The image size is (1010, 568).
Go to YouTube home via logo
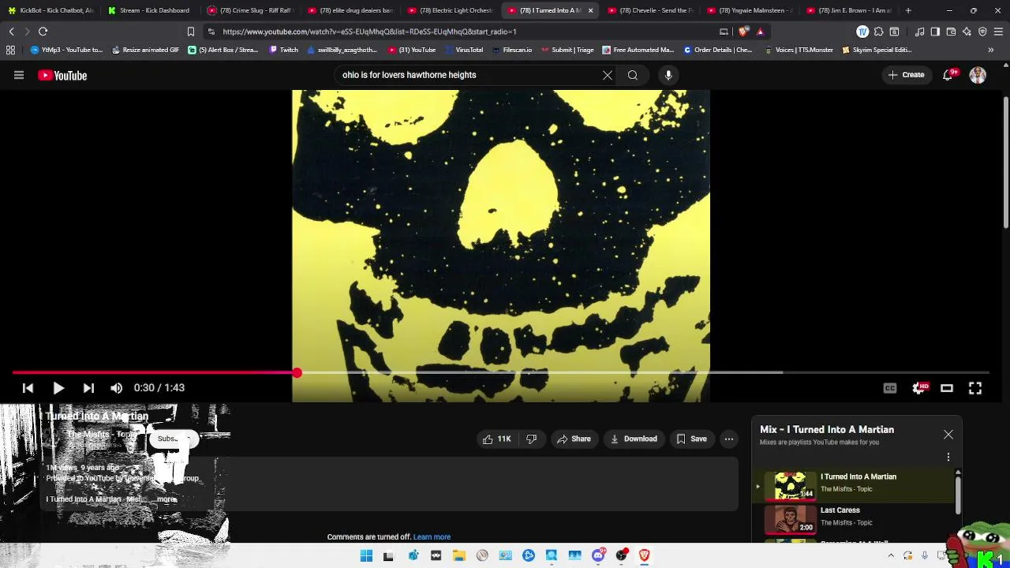pyautogui.click(x=62, y=75)
